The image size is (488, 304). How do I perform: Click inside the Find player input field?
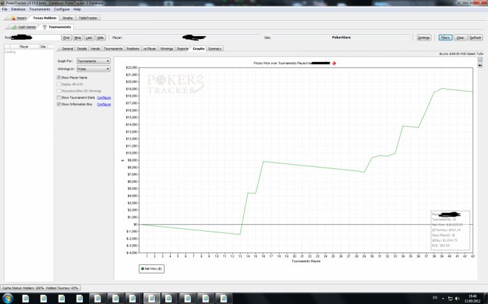36,38
